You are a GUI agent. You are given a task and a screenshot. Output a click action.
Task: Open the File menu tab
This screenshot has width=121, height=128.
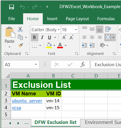tap(12, 19)
